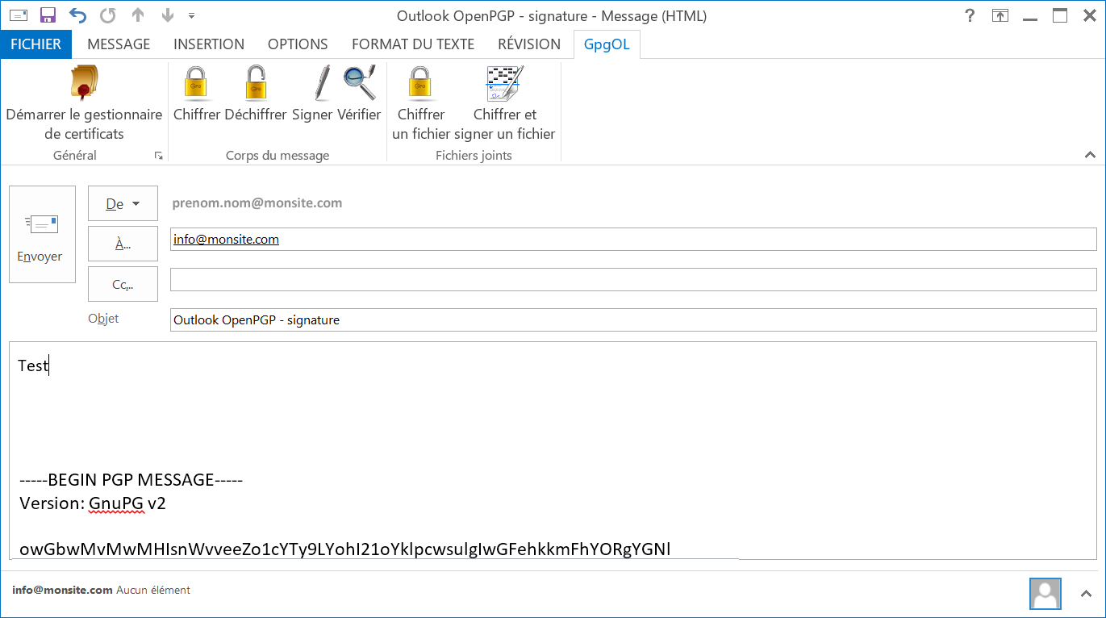Open Ribbon Display Options
This screenshot has width=1106, height=618.
point(1000,15)
